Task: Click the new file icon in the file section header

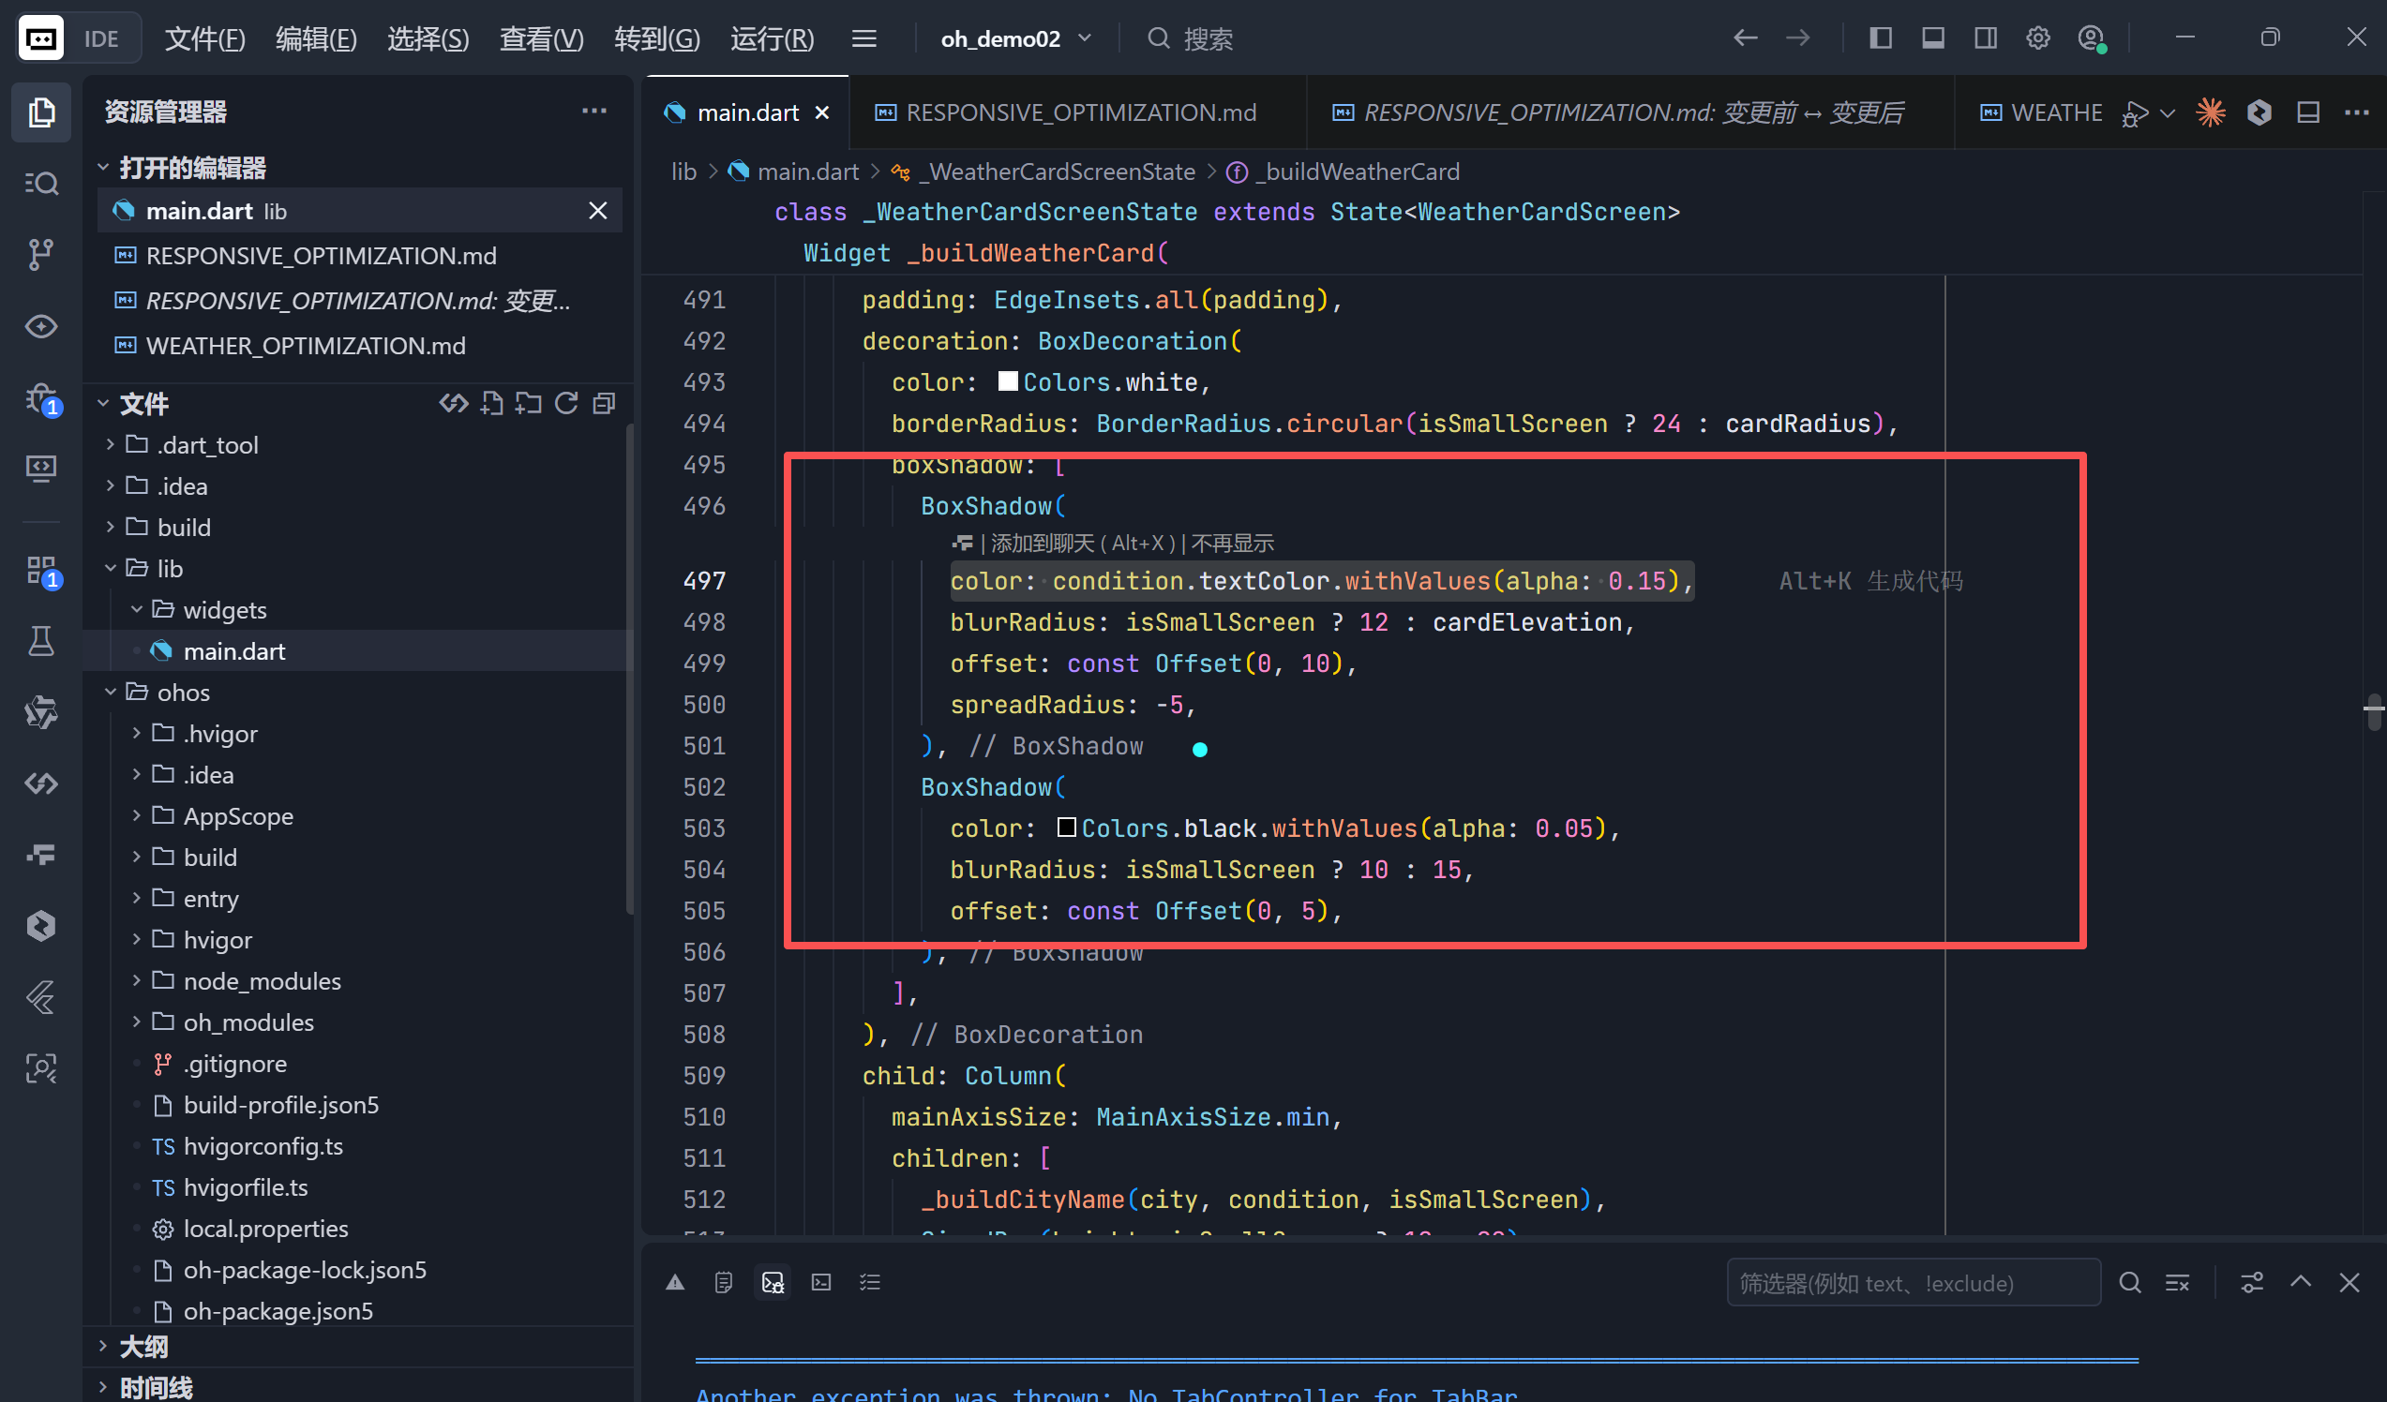Action: pyautogui.click(x=491, y=404)
